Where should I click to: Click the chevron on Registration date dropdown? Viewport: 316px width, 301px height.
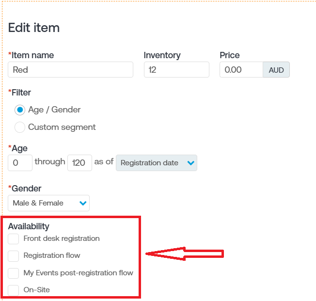[190, 163]
